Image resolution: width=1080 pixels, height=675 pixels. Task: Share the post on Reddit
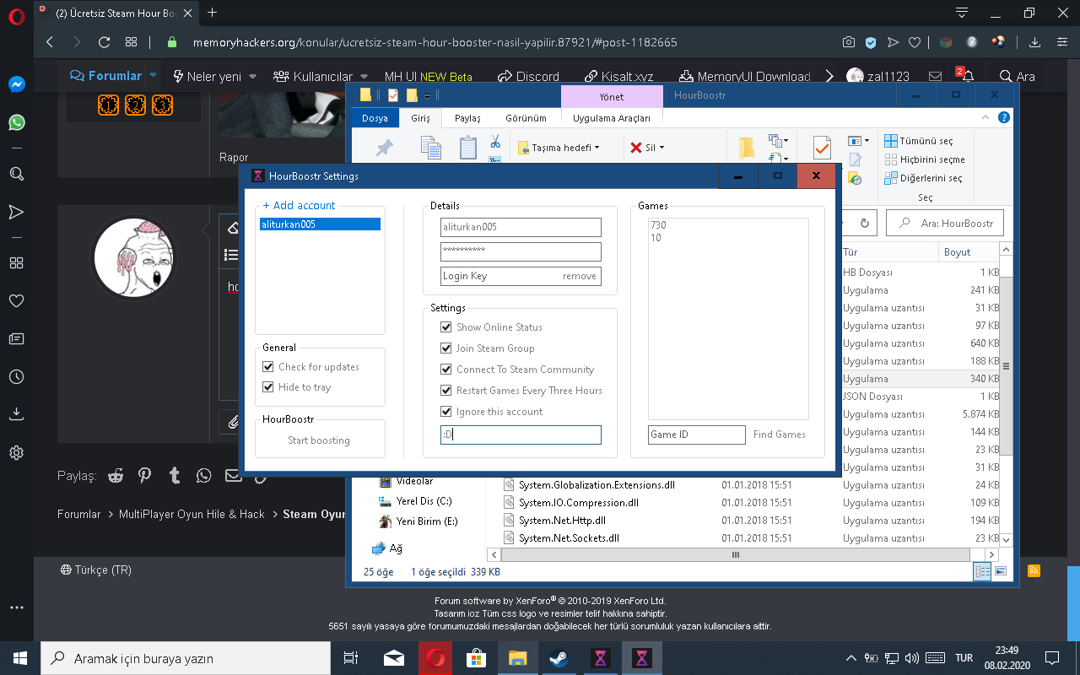point(116,476)
